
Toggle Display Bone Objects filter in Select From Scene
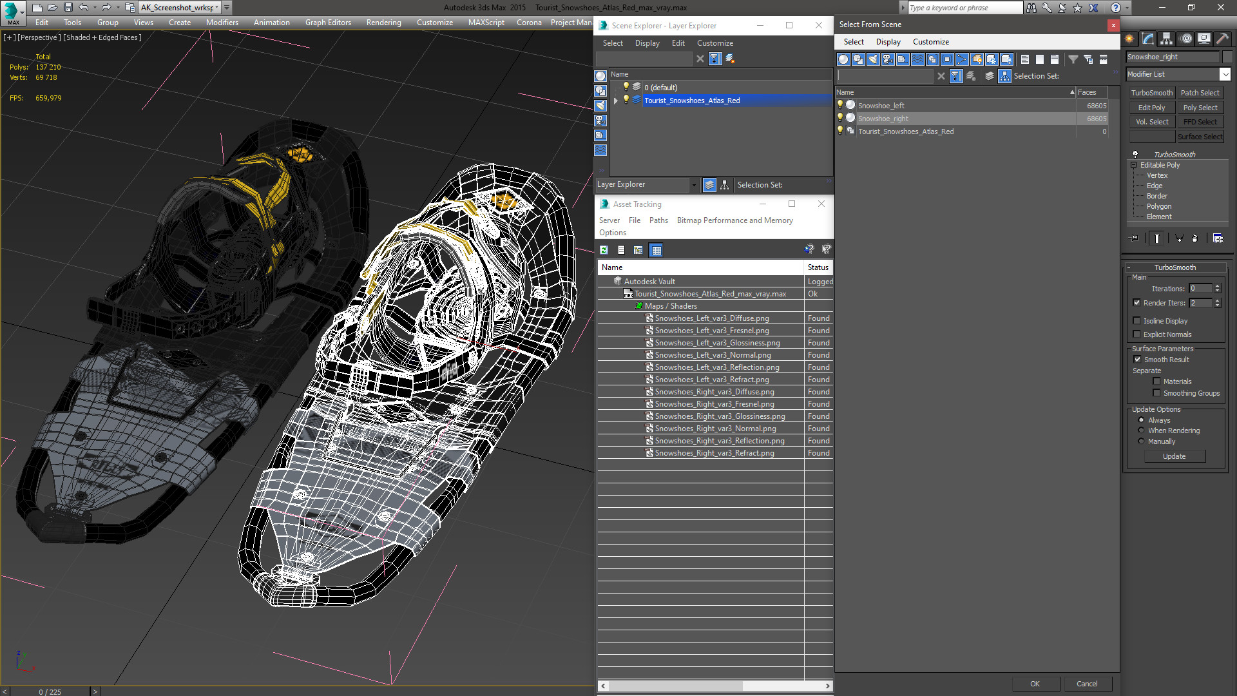pyautogui.click(x=962, y=59)
